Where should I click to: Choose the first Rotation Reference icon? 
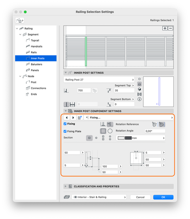pyautogui.click(x=154, y=124)
